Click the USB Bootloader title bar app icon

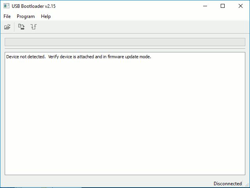tap(6, 6)
